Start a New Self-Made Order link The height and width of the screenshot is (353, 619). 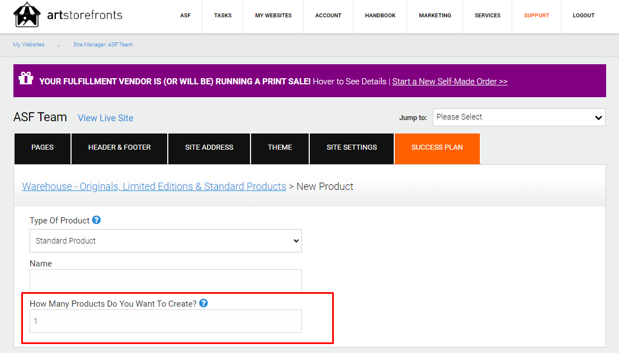tap(450, 81)
